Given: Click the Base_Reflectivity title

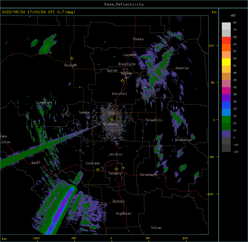Looking at the screenshot, I should 124,4.
